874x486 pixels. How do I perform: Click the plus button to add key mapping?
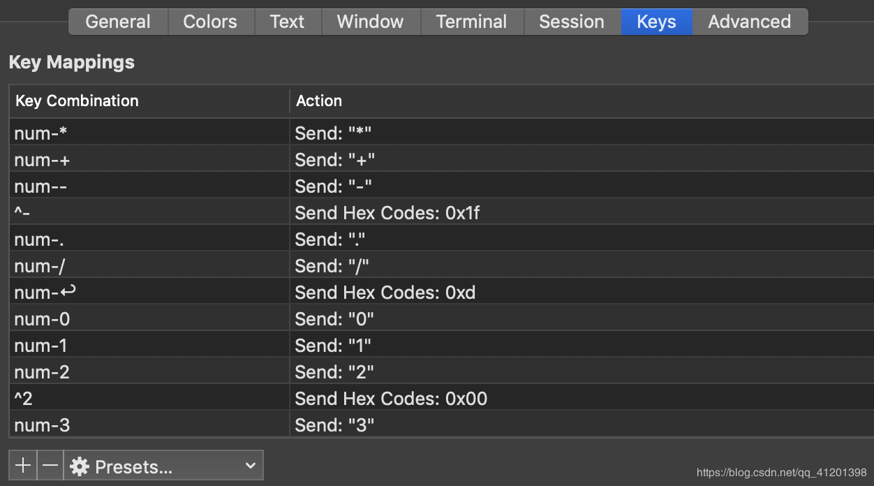(x=23, y=466)
